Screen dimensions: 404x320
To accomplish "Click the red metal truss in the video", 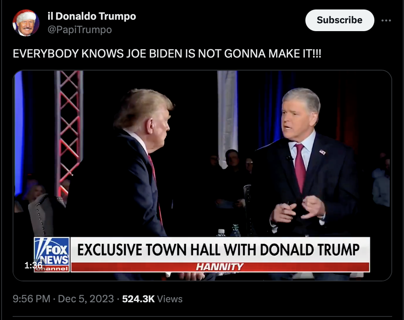I will tap(69, 131).
